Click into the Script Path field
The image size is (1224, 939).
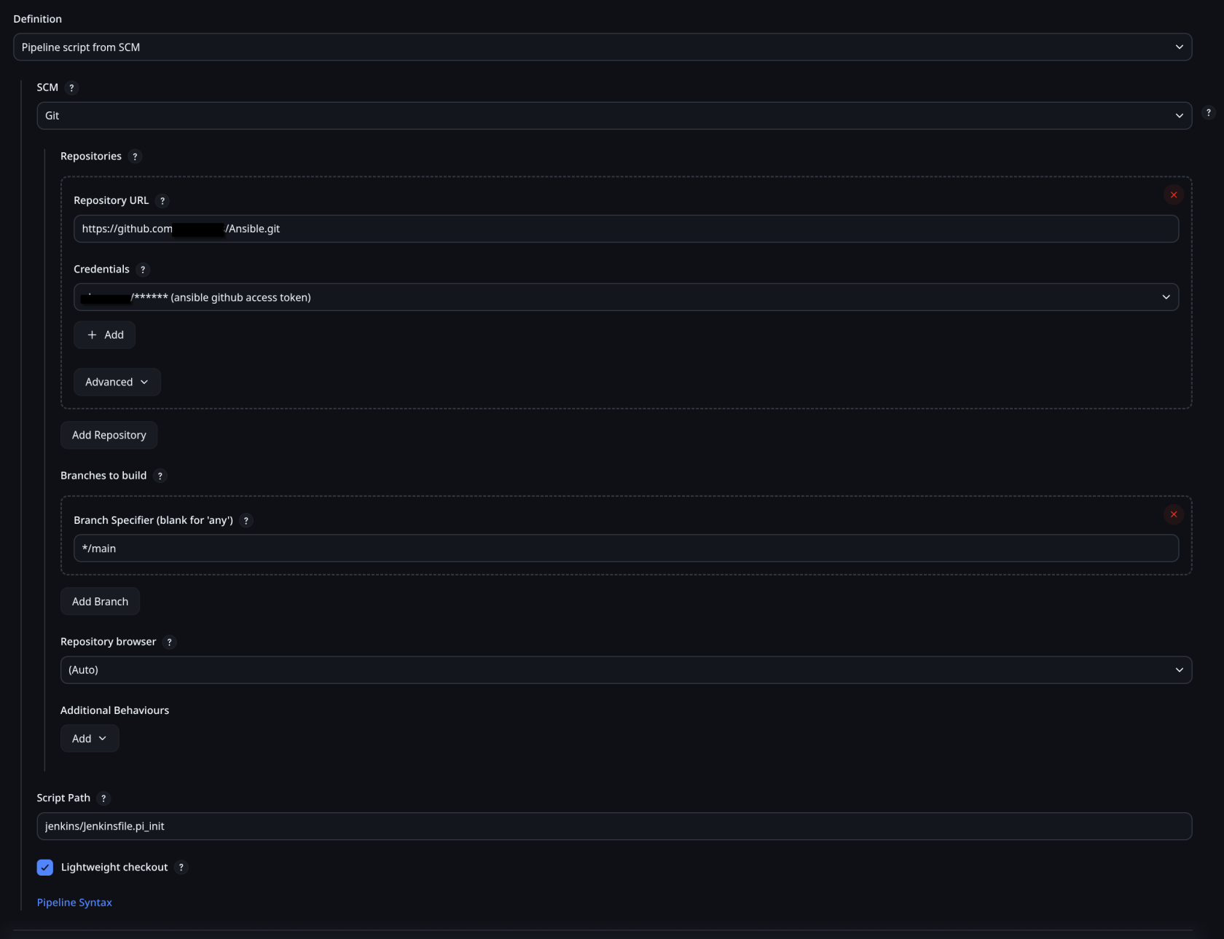click(614, 827)
